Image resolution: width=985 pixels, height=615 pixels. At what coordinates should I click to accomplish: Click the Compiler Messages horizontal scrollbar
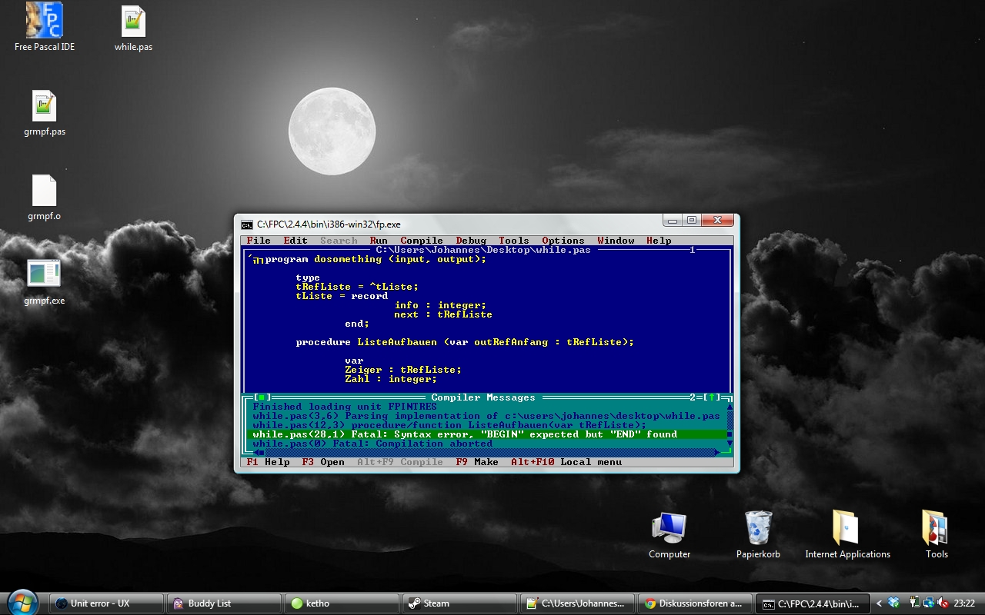[x=492, y=453]
